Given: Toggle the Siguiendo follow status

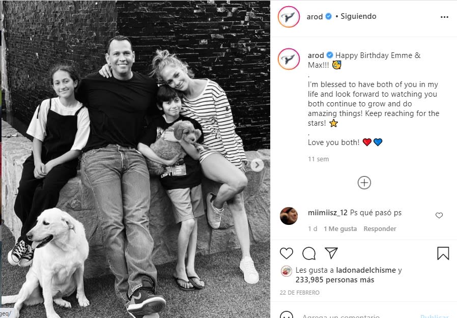Looking at the screenshot, I should 359,16.
